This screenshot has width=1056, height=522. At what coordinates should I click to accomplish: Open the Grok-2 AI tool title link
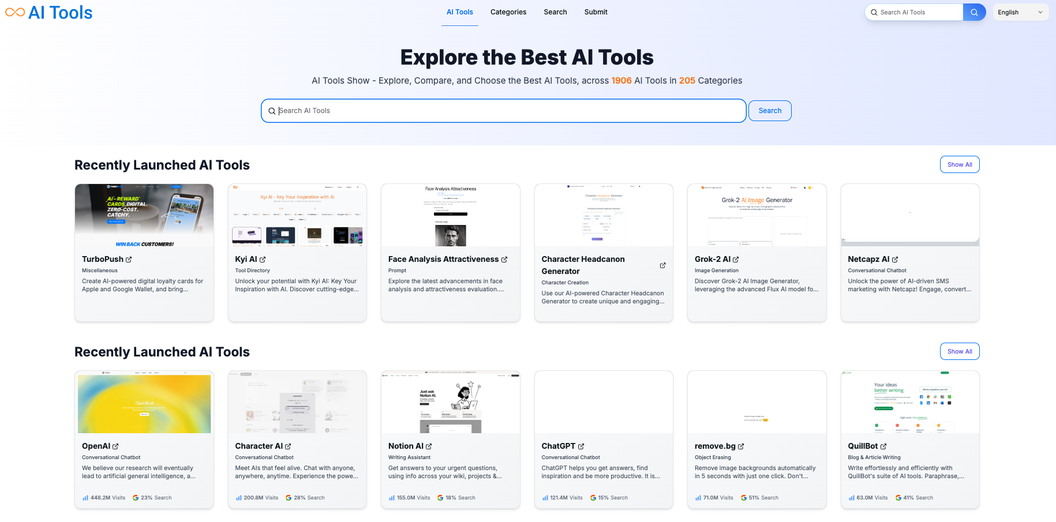click(x=713, y=260)
